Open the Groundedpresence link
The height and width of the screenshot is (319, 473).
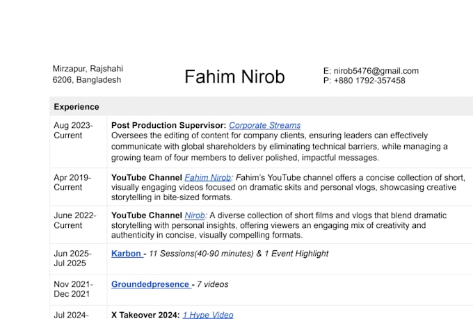point(150,284)
